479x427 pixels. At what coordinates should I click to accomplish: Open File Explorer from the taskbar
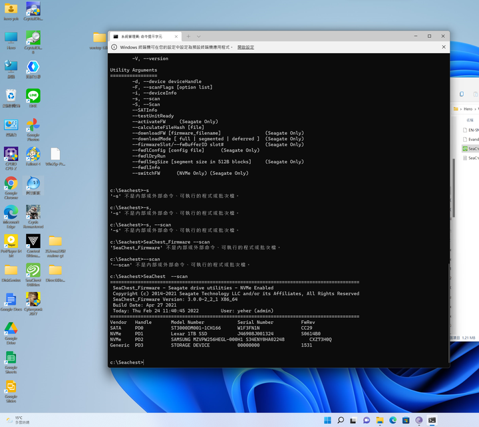(x=380, y=420)
